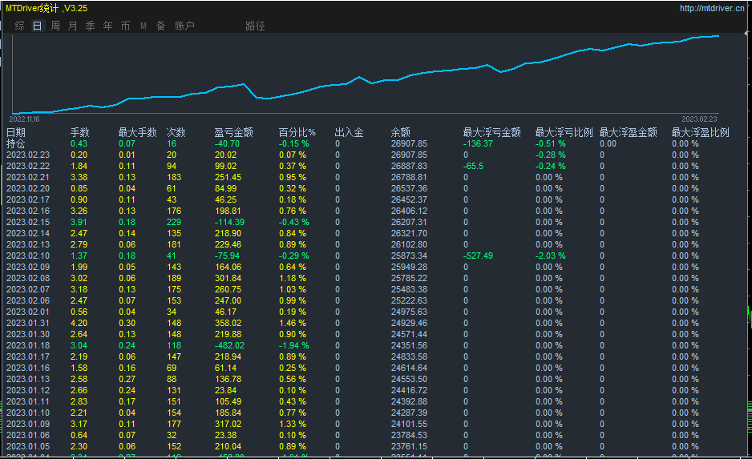Click the 最大浮盈金额 column header

tap(629, 133)
